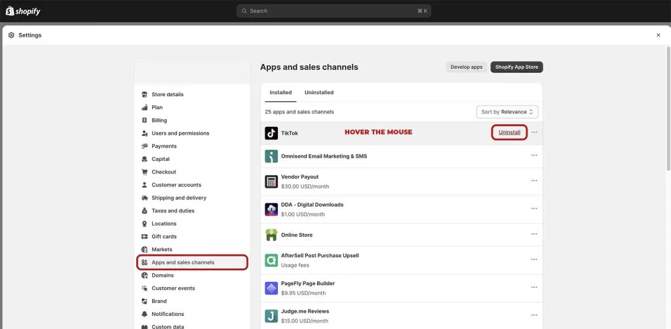Open more options for TikTok
The image size is (671, 329).
[534, 133]
